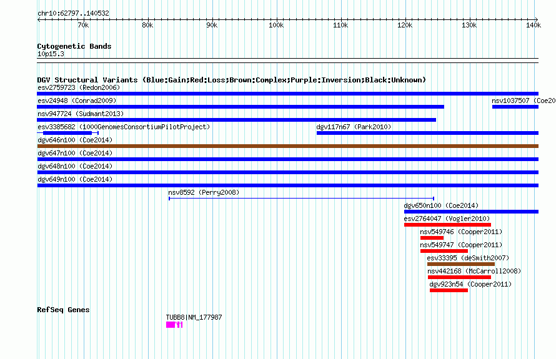Open the TUBB8|NM_177987 gene label

point(194,318)
